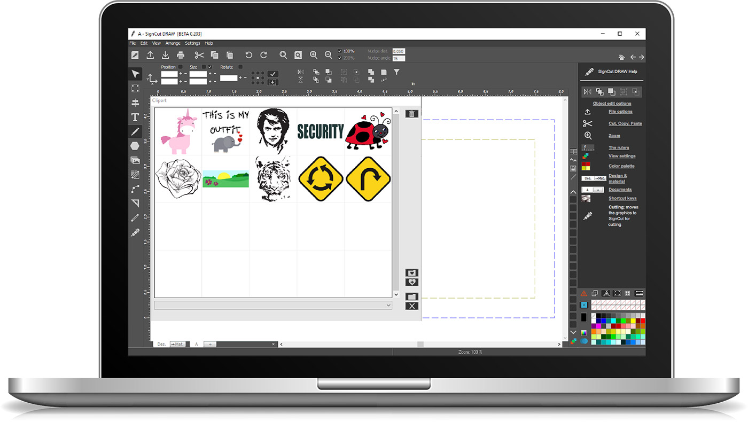Click the Undo arrow icon
748x422 pixels.
(248, 55)
